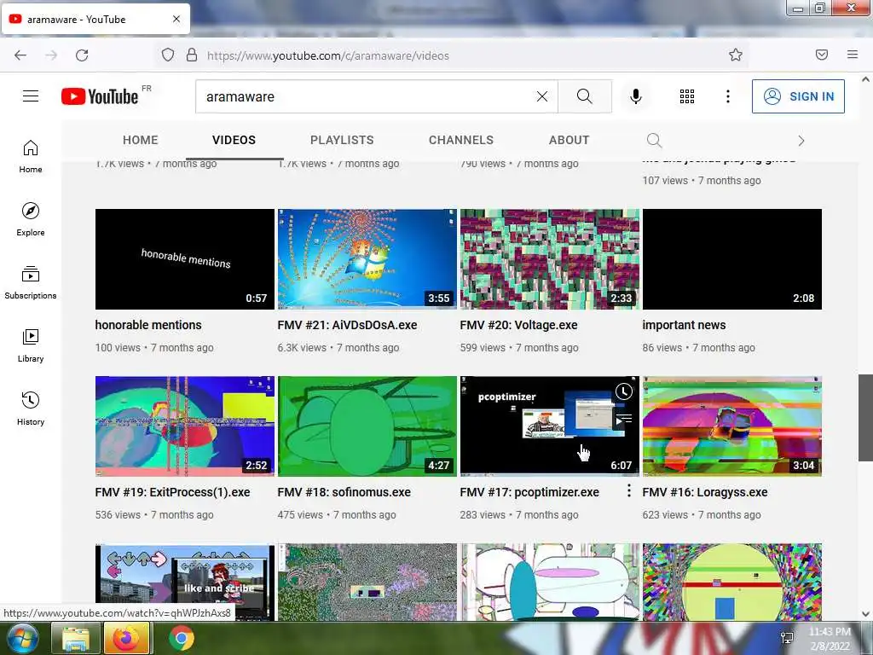Click Add to queue icon on pcoptimizer thumbnail
This screenshot has height=655, width=873.
pyautogui.click(x=623, y=420)
